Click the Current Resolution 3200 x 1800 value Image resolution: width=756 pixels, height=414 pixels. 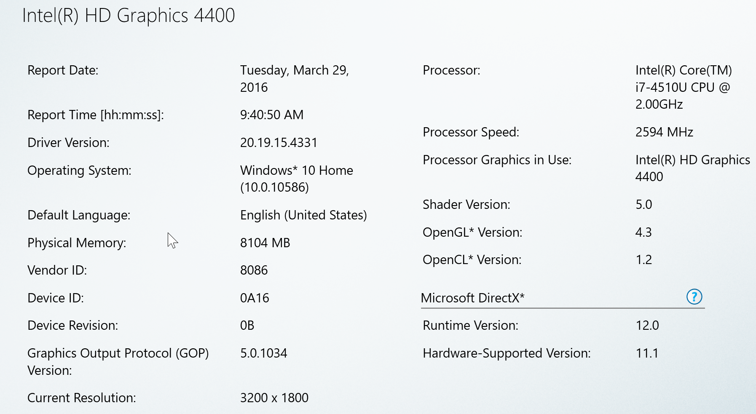[x=274, y=398]
